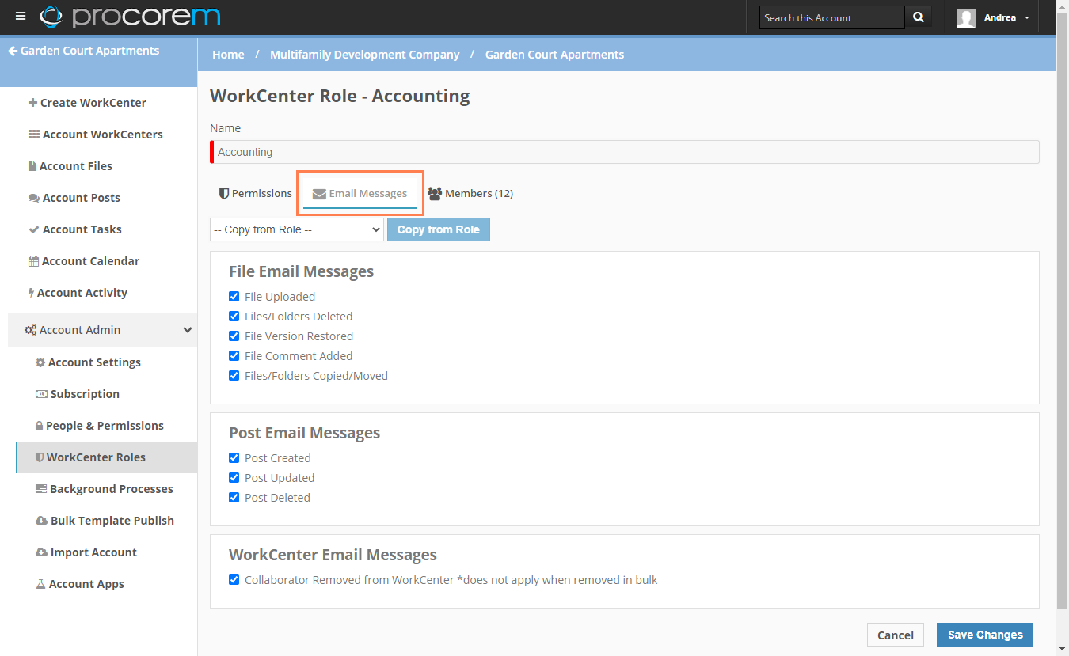The height and width of the screenshot is (656, 1069).
Task: Go to Home breadcrumb link
Action: [x=228, y=55]
